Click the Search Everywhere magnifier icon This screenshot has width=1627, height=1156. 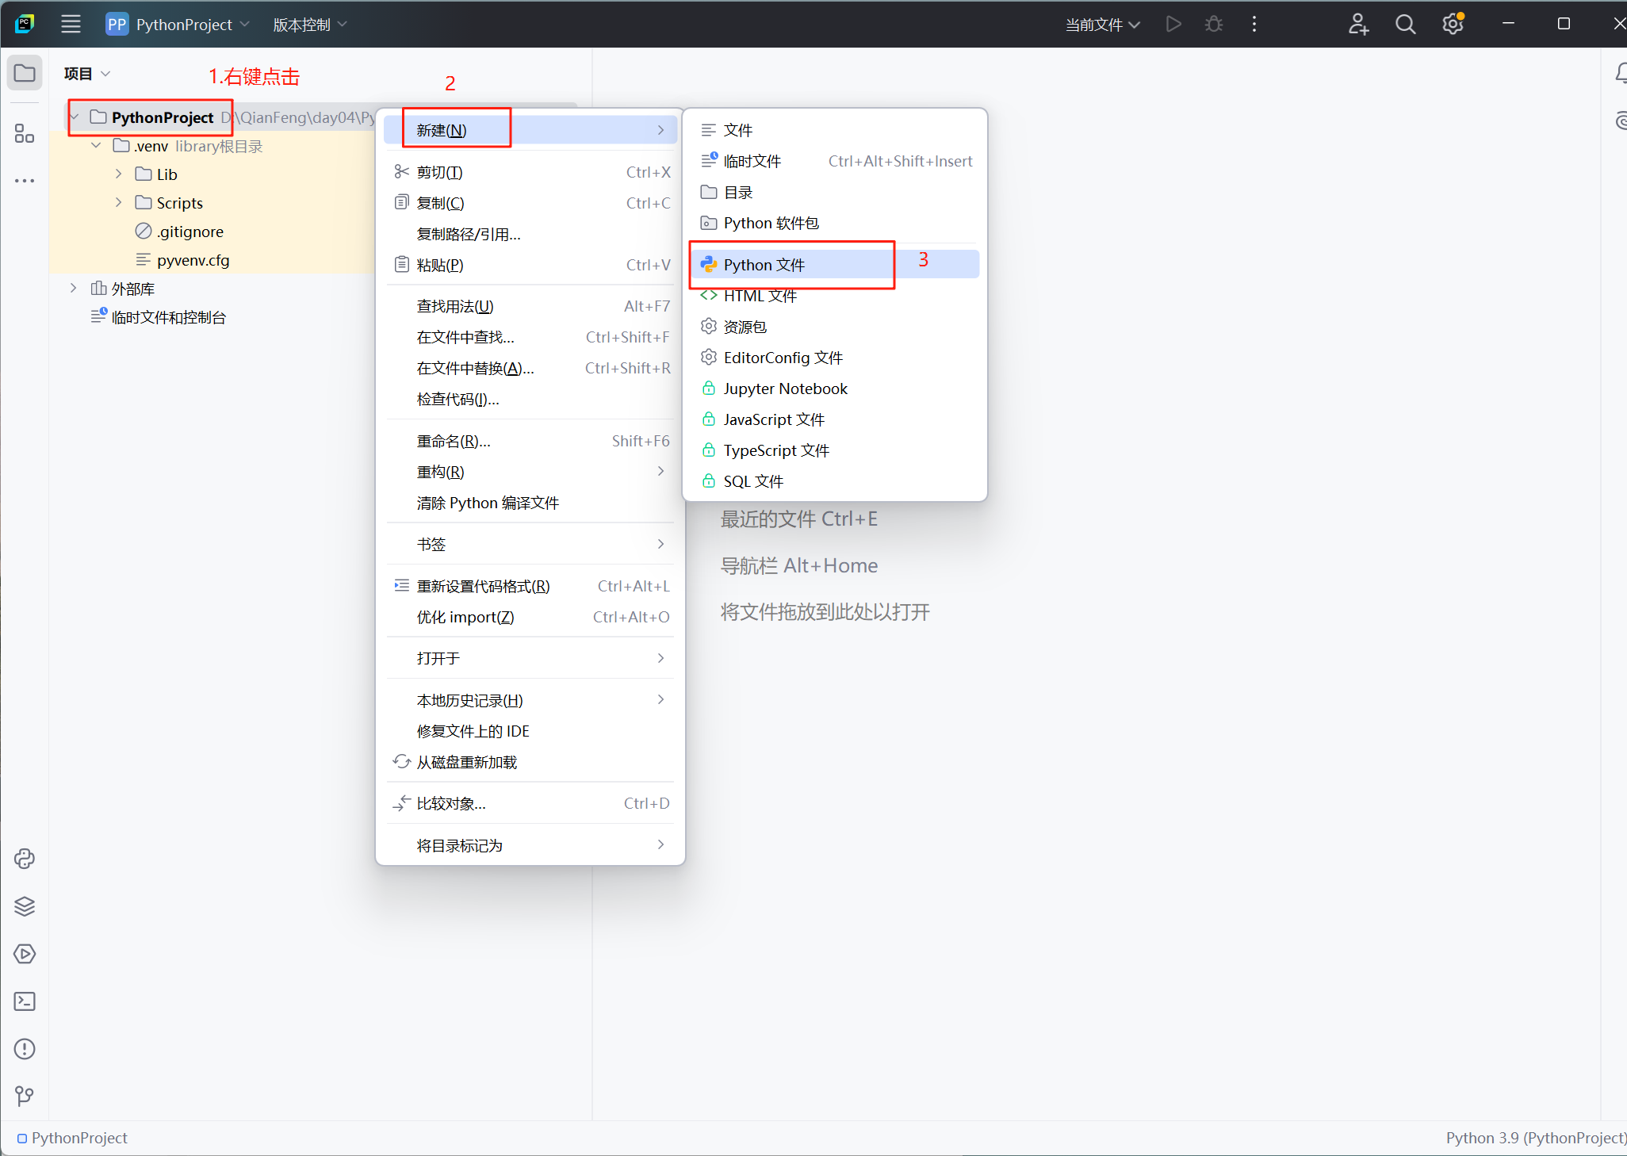pos(1405,25)
